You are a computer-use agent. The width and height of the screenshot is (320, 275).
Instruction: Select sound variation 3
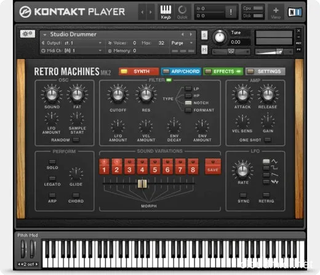[x=129, y=167]
